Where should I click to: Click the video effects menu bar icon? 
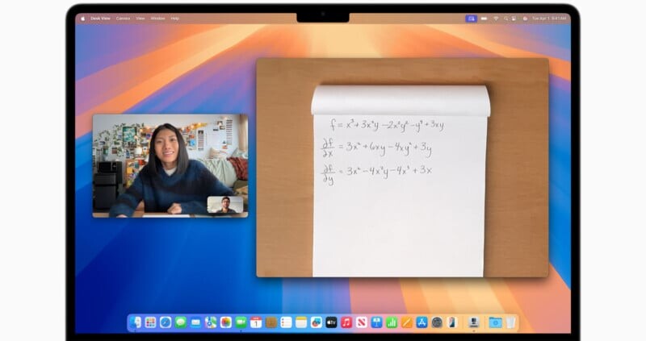tap(471, 18)
